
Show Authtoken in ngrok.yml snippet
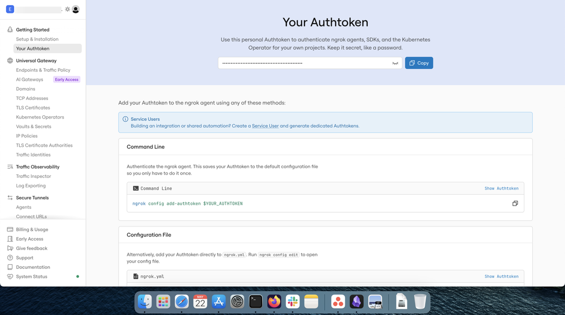[502, 277]
